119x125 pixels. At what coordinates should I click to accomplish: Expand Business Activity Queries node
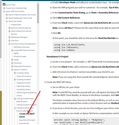pyautogui.click(x=10, y=28)
